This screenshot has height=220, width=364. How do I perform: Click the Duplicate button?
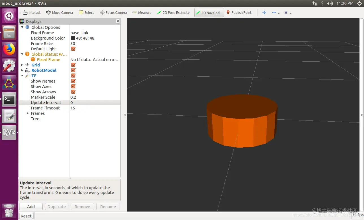click(x=57, y=206)
